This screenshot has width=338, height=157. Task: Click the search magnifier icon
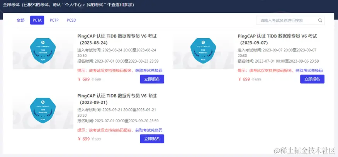[320, 20]
